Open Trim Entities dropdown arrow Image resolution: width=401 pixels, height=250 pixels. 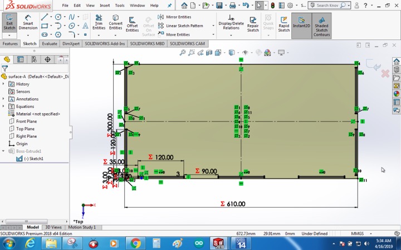tap(99, 35)
